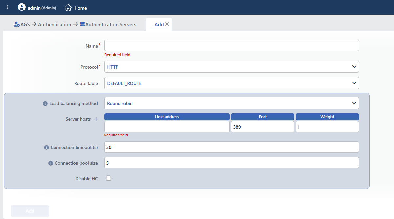Click the Host address column header
The width and height of the screenshot is (394, 219).
tap(167, 117)
